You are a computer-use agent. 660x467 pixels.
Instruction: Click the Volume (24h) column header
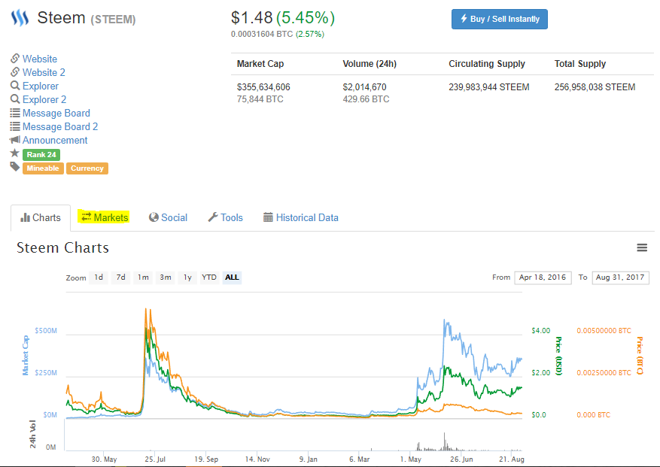pyautogui.click(x=370, y=64)
